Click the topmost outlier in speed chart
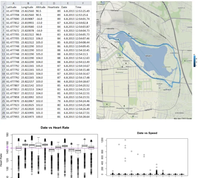The image size is (198, 178). (x=125, y=140)
